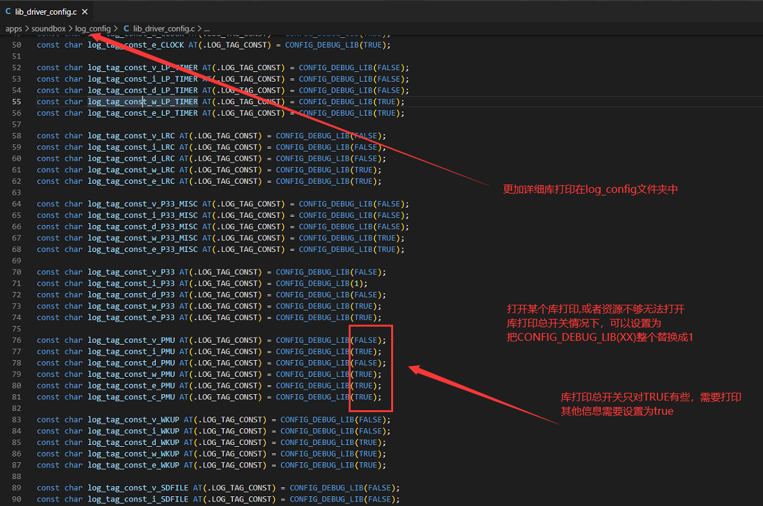Viewport: 763px width, 506px height.
Task: Click the log_tag_const_c_PMU identifier
Action: point(131,397)
